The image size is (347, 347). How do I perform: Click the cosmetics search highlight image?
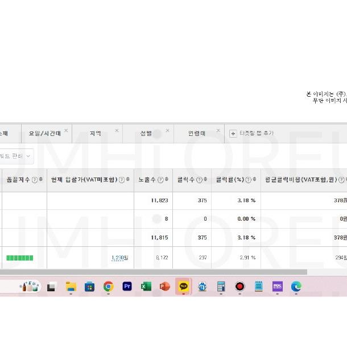[x=30, y=286]
